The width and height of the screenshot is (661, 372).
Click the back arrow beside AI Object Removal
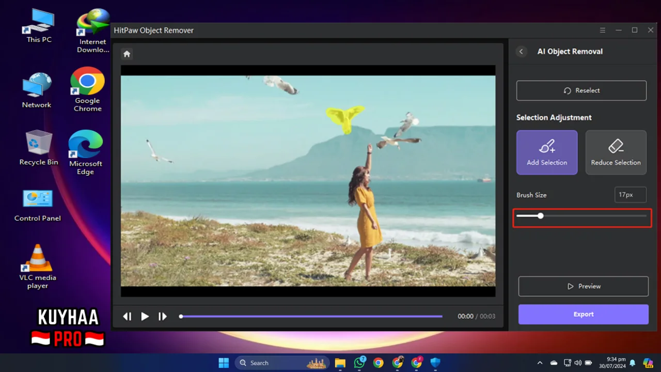click(x=521, y=52)
